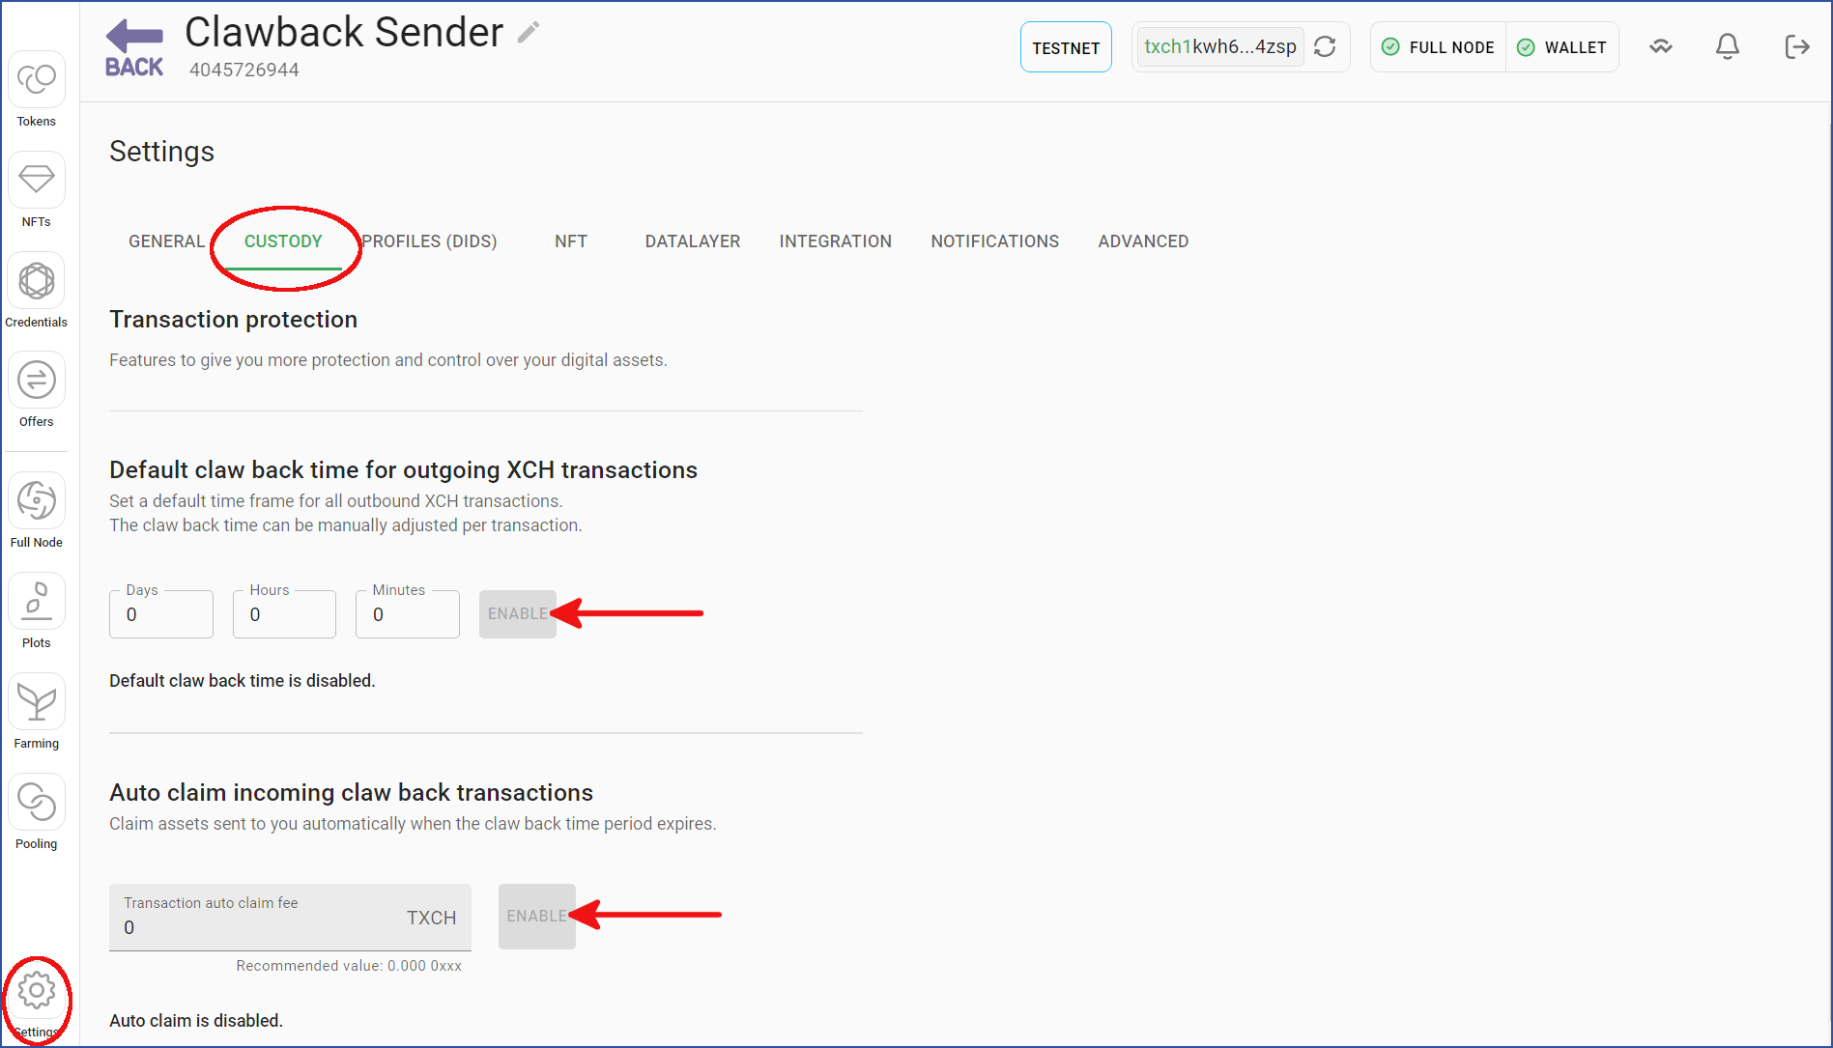Open the Full Node sidebar icon
Screen dimensions: 1833x1048
click(37, 500)
